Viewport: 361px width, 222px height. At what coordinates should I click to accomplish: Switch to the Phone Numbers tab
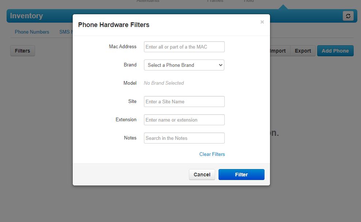32,32
